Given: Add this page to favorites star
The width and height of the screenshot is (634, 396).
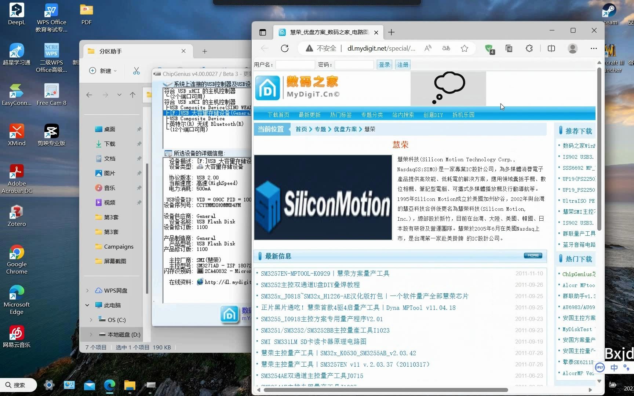Looking at the screenshot, I should (464, 48).
